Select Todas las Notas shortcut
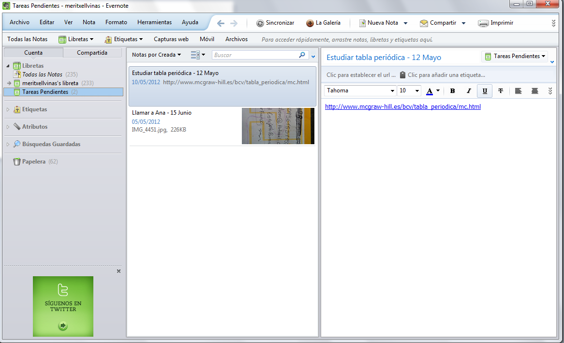564x343 pixels. click(x=28, y=39)
